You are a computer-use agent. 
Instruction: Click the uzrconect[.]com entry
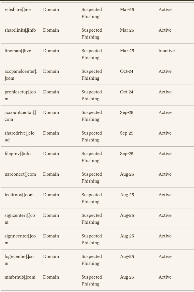coord(20,174)
